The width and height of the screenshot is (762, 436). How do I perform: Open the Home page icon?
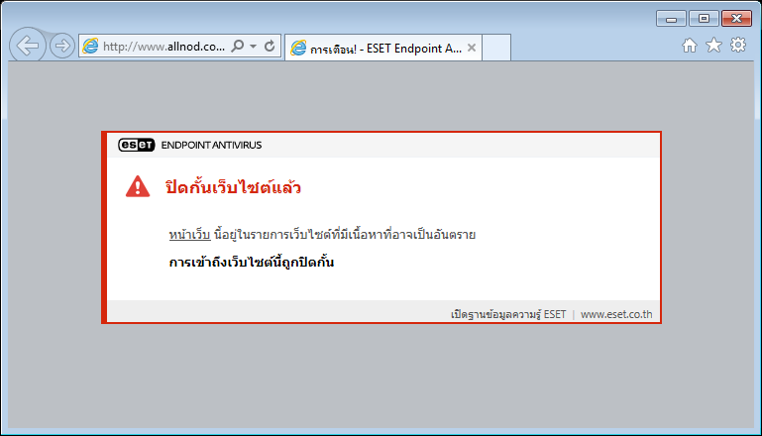tap(689, 46)
